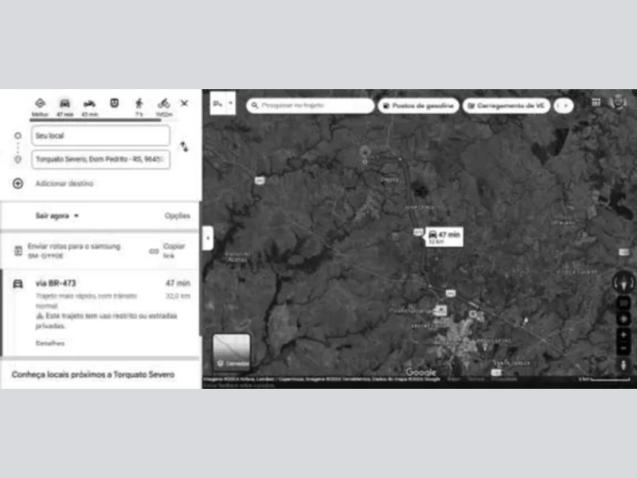
Task: Click the 47 min route label on map
Action: coord(444,237)
